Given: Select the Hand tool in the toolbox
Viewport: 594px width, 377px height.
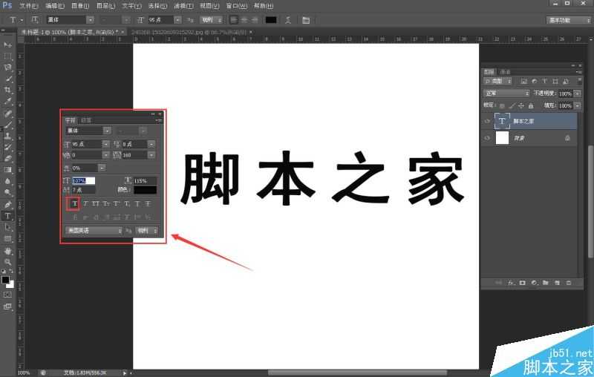Looking at the screenshot, I should pyautogui.click(x=8, y=251).
